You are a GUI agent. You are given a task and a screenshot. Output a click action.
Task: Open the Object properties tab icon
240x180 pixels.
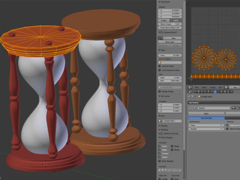pyautogui.click(x=208, y=91)
